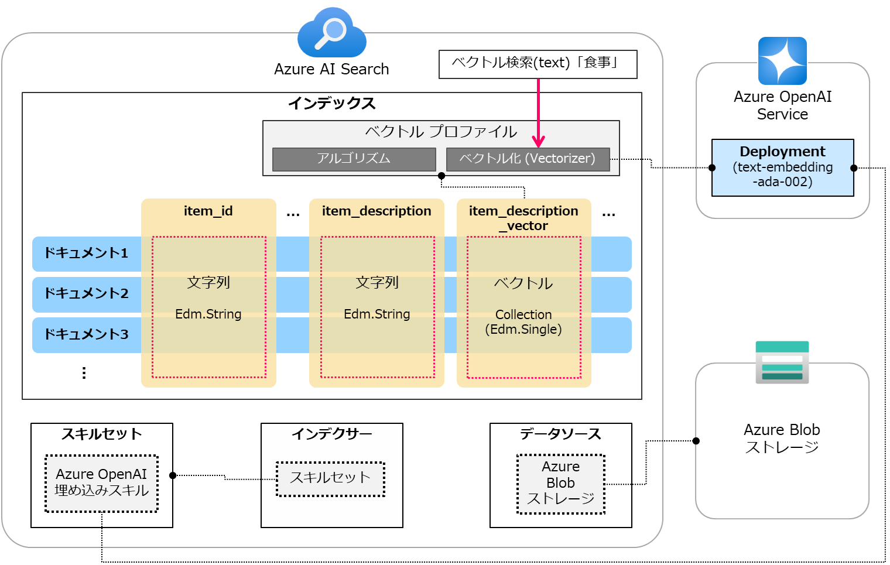Screen dimensions: 890x565
Task: Click the データソース panel heading
Action: [x=561, y=434]
